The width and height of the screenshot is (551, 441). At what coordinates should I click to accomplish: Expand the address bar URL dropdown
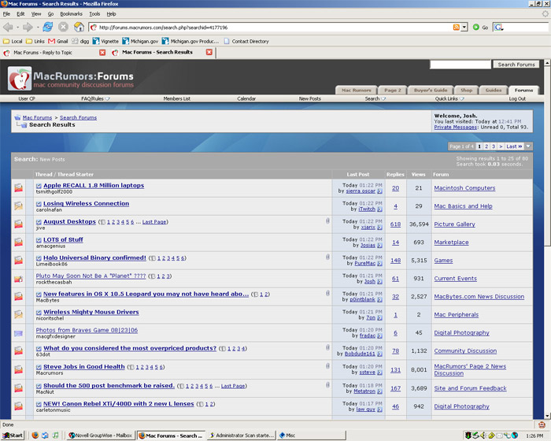point(464,27)
